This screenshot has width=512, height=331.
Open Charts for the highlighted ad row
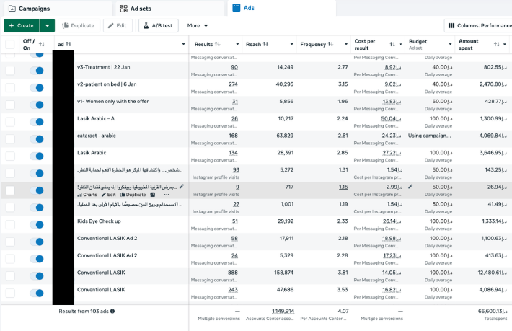[x=87, y=195]
